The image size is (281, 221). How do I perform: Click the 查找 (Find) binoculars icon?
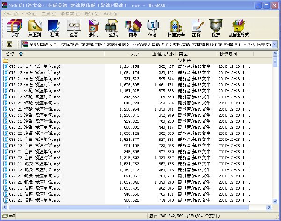pos(113,28)
